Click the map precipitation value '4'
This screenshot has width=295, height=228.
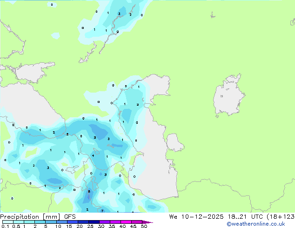93,155
